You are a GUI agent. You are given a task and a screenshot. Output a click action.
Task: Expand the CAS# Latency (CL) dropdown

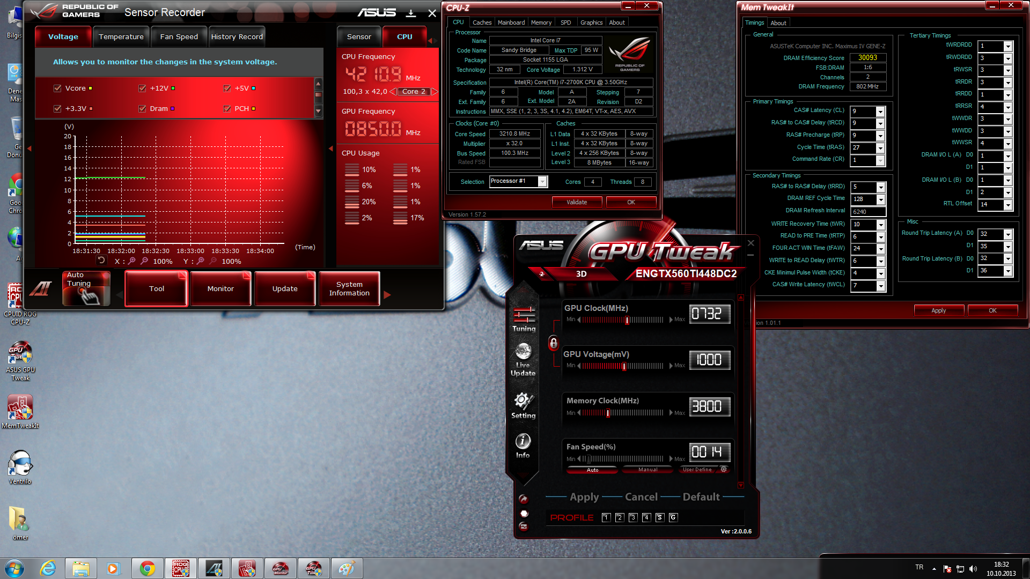coord(880,112)
